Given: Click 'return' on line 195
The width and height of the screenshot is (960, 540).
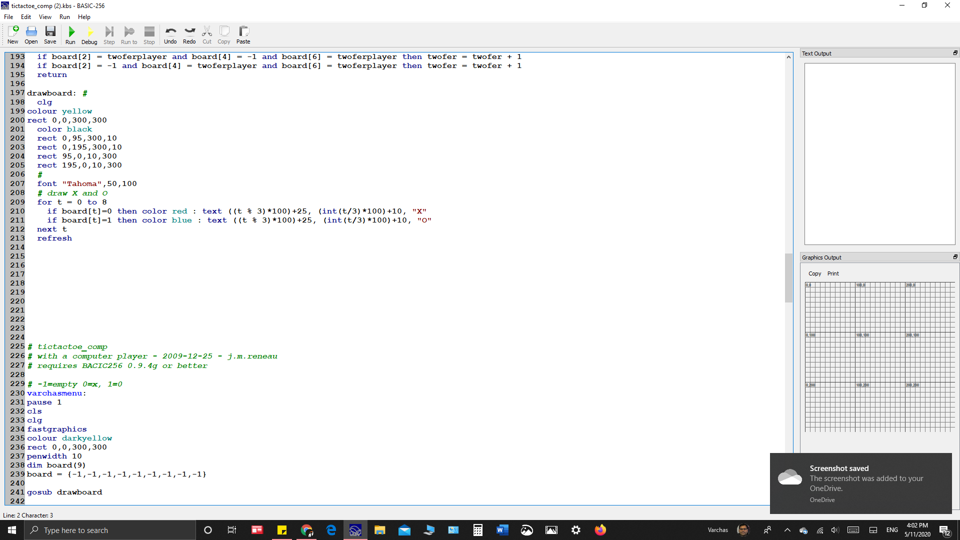Looking at the screenshot, I should pos(52,74).
